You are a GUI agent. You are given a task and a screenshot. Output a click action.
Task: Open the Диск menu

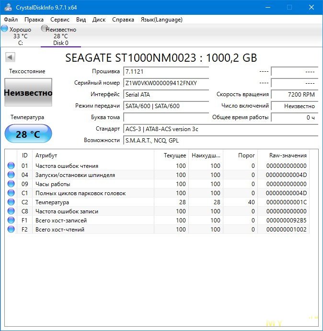tap(99, 20)
